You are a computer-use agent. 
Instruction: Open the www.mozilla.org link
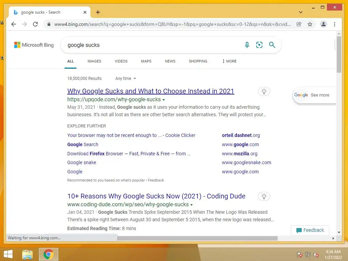(240, 154)
